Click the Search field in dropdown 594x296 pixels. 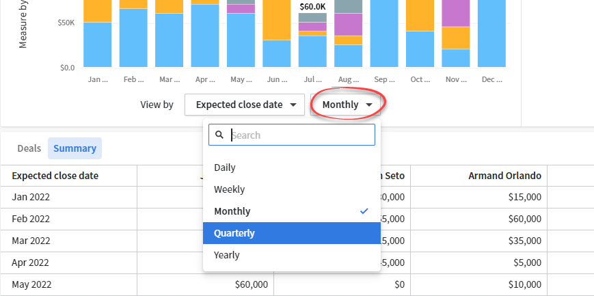click(292, 135)
